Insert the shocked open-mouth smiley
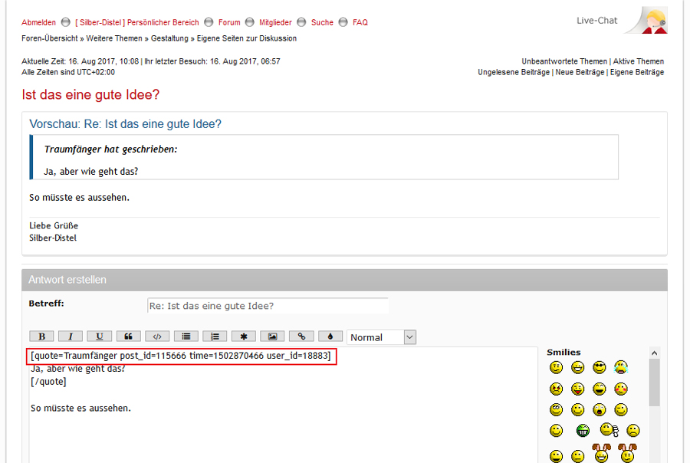The width and height of the screenshot is (690, 463). point(600,410)
